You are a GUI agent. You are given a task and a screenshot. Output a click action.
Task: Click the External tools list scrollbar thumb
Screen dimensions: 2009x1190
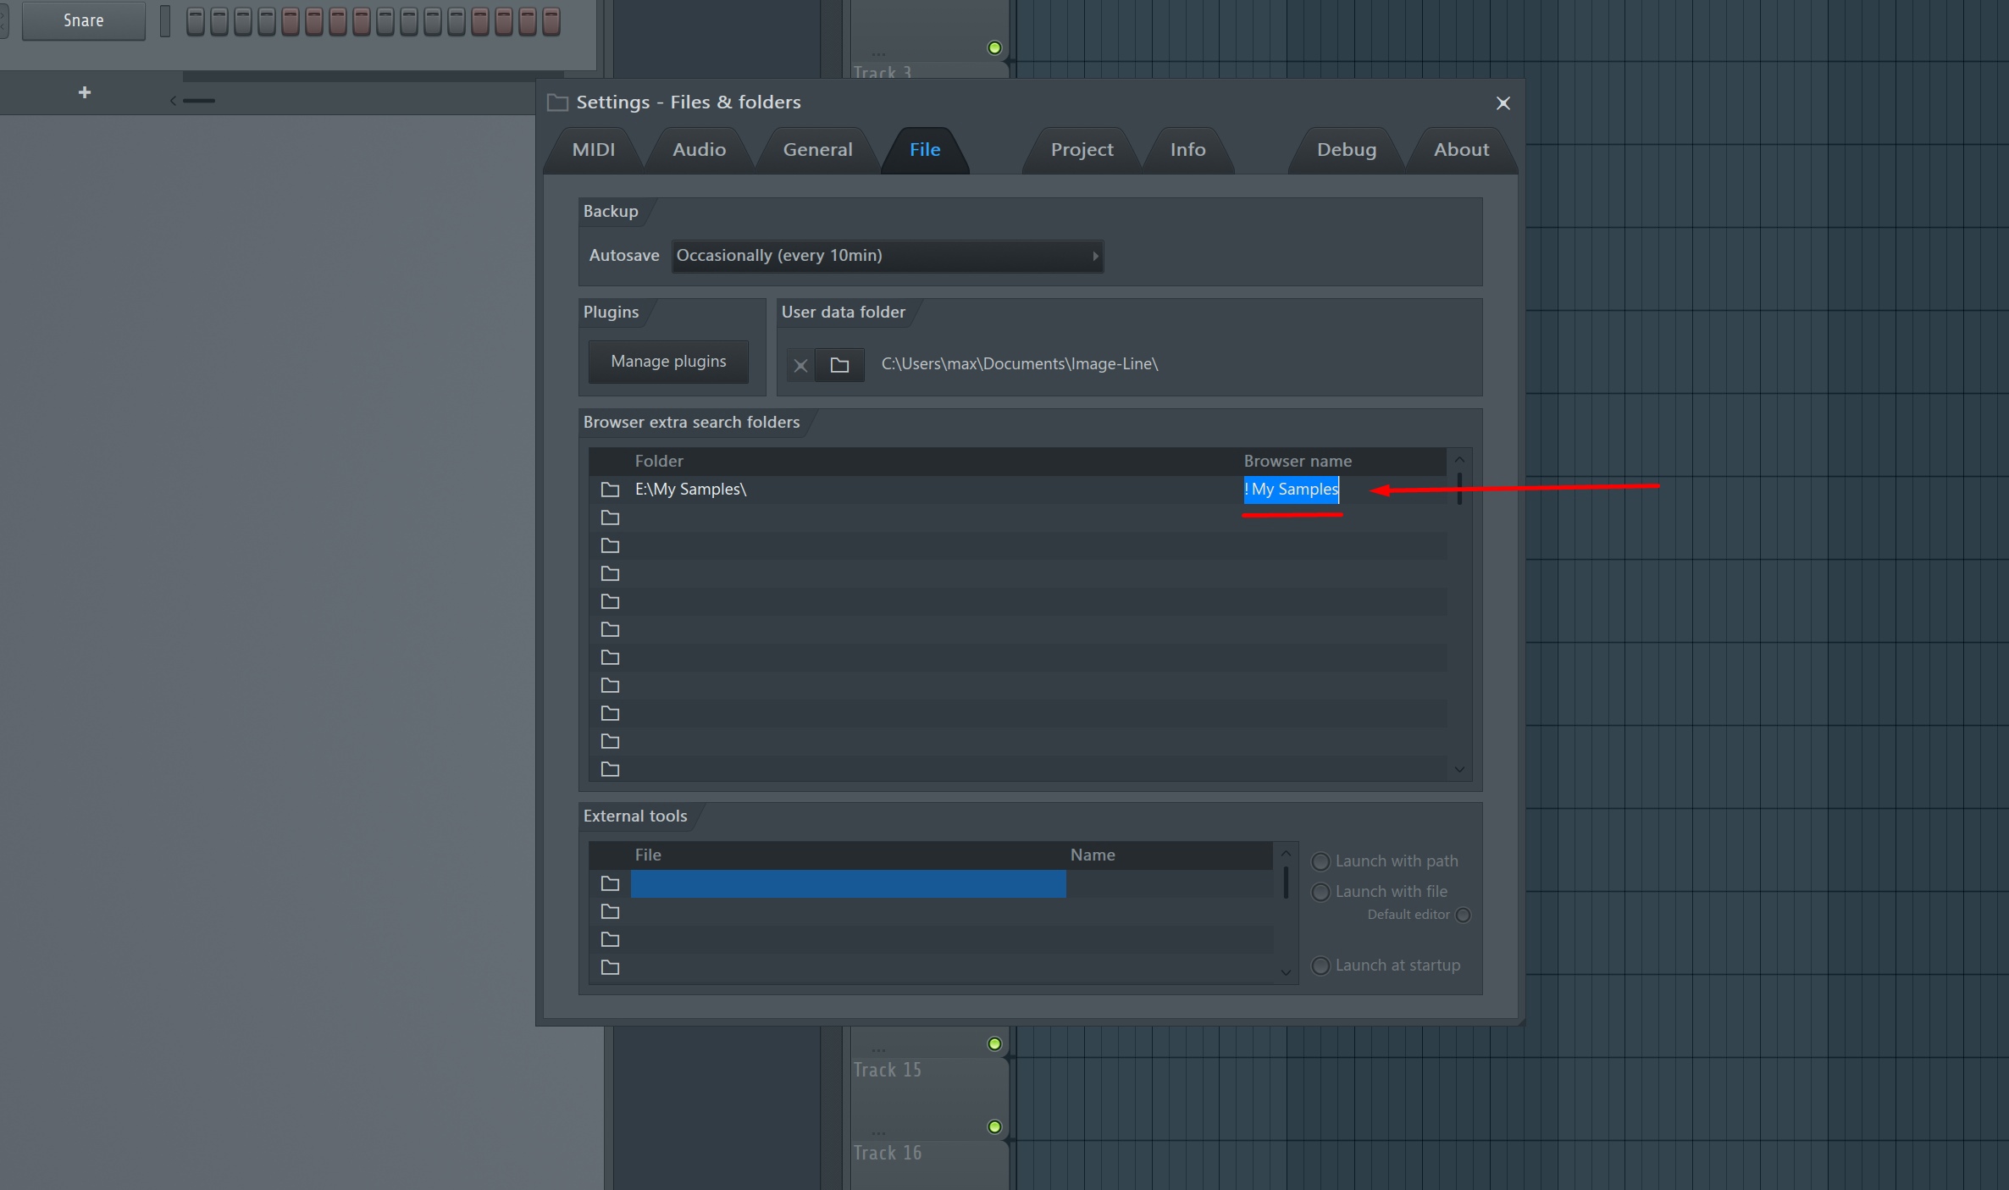pos(1286,882)
